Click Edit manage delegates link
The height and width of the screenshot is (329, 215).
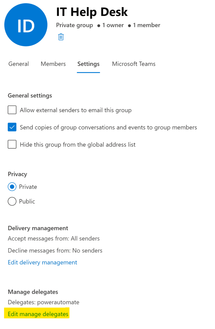point(38,314)
